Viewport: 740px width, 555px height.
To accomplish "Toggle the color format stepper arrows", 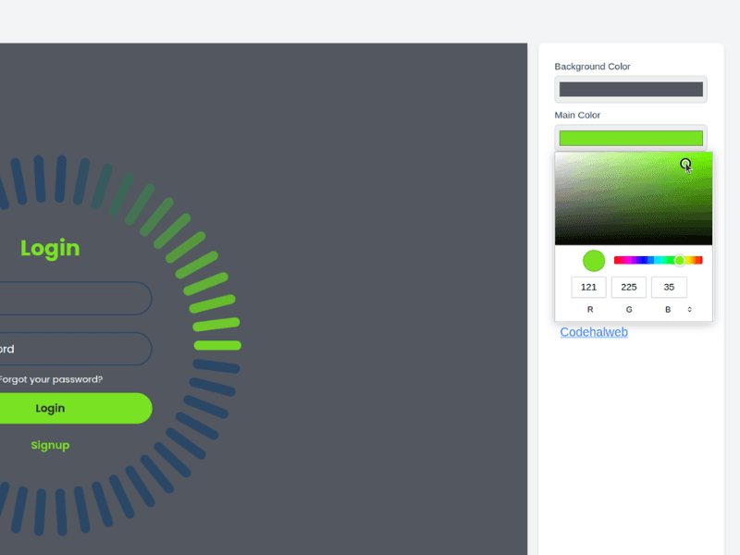I will coord(689,309).
